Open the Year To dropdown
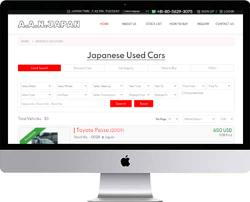This screenshot has height=202, width=250. coord(165,86)
